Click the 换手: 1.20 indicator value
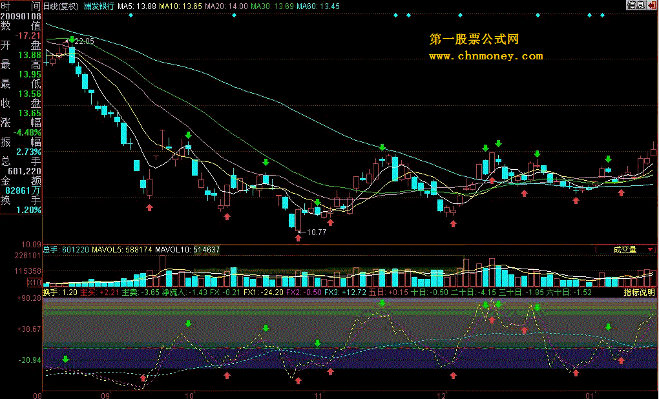This screenshot has width=659, height=399. [x=60, y=292]
